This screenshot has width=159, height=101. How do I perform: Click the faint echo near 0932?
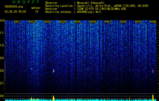31,69
